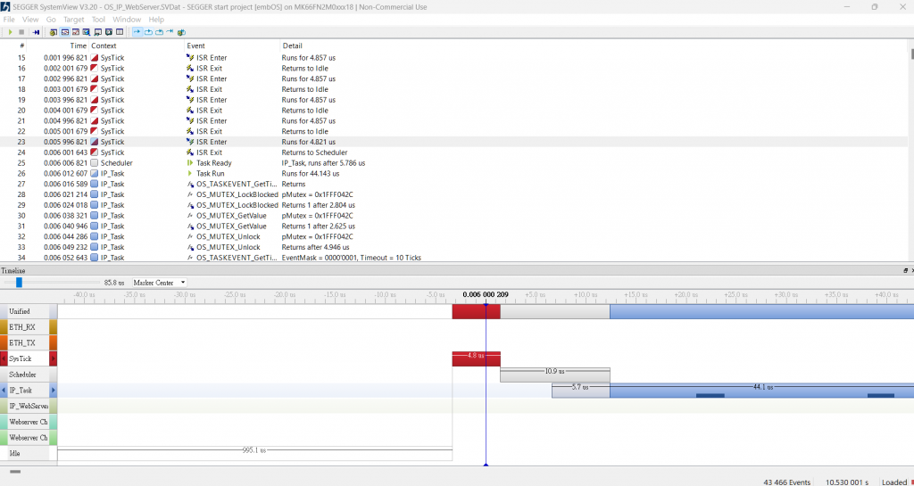Select the IP_WebServer timeline row label
The image size is (914, 486).
click(29, 406)
